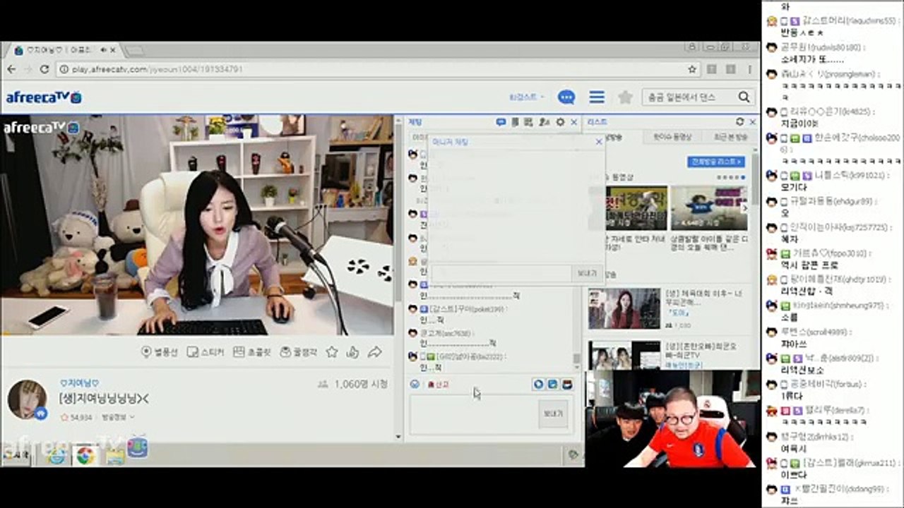904x508 pixels.
Task: Send a 별풍선 star balloon
Action: 160,352
